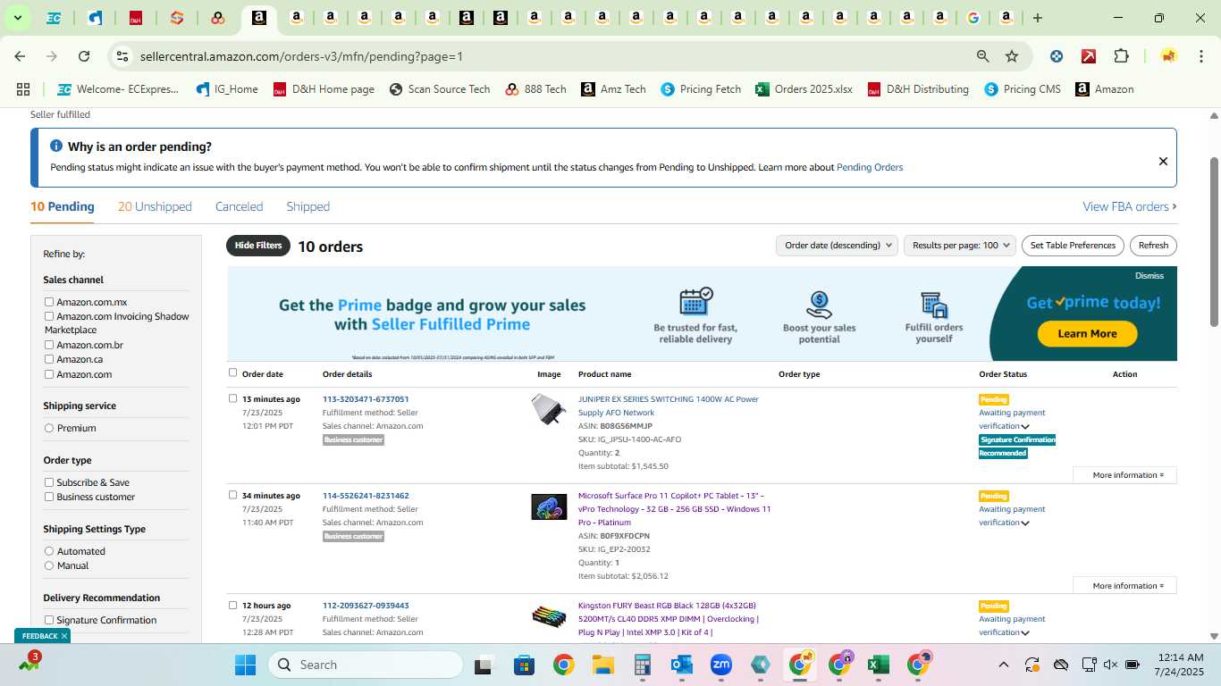The height and width of the screenshot is (686, 1221).
Task: Expand Kingston order payment verification status
Action: click(x=1025, y=633)
